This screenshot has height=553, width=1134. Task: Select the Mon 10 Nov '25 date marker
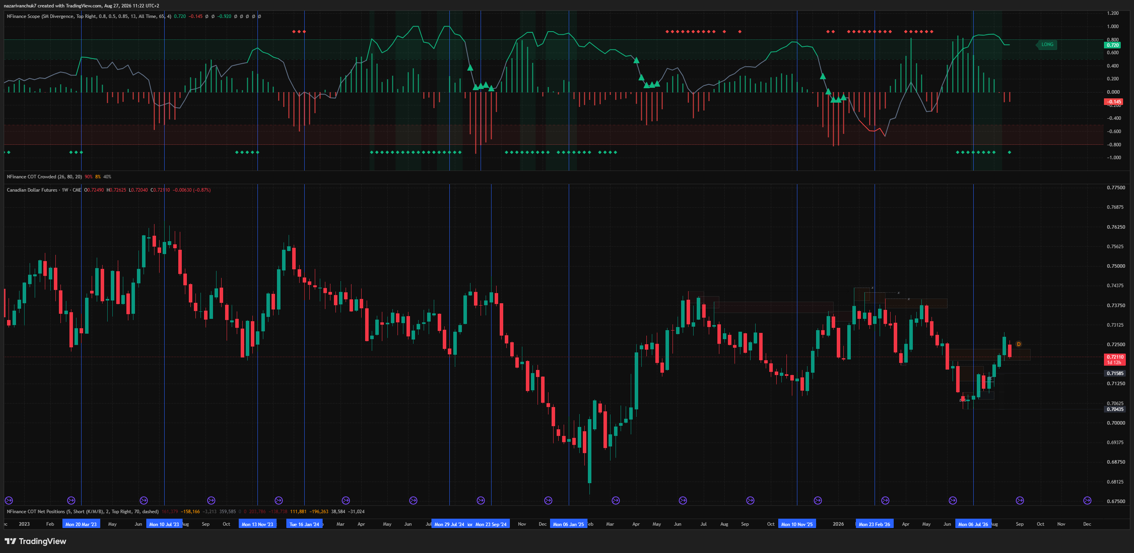point(797,524)
